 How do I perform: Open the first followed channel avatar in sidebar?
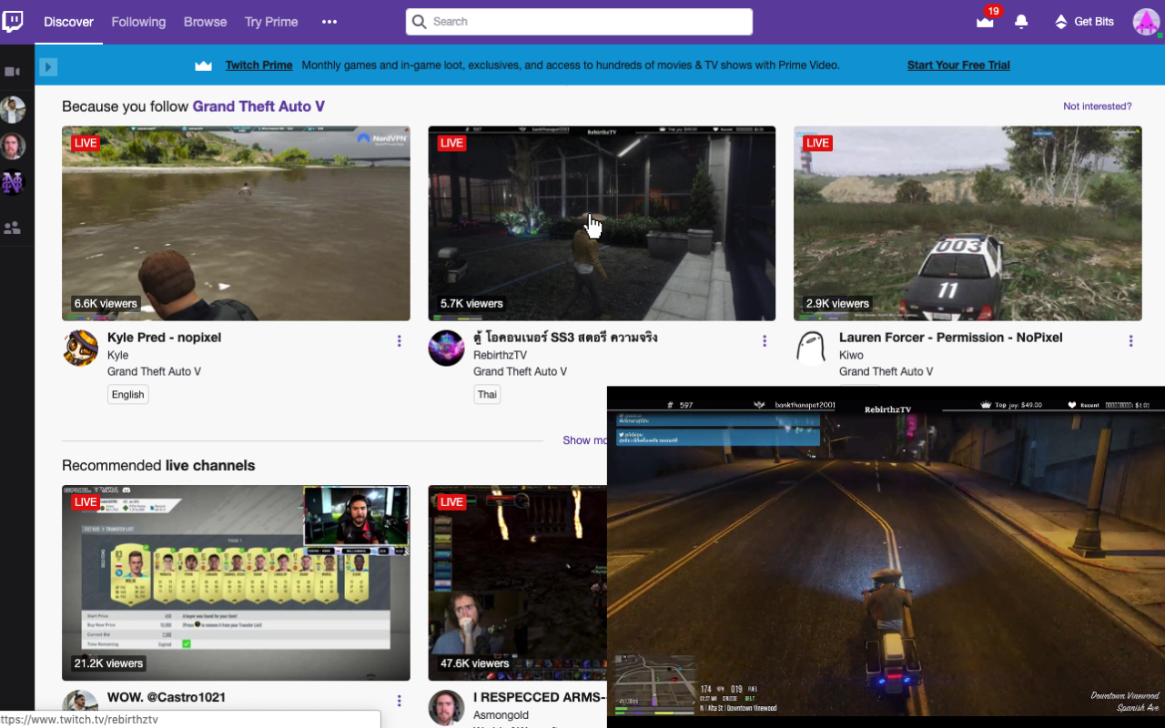(x=13, y=110)
